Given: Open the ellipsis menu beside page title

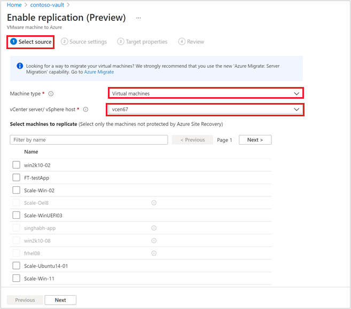Looking at the screenshot, I should [138, 18].
